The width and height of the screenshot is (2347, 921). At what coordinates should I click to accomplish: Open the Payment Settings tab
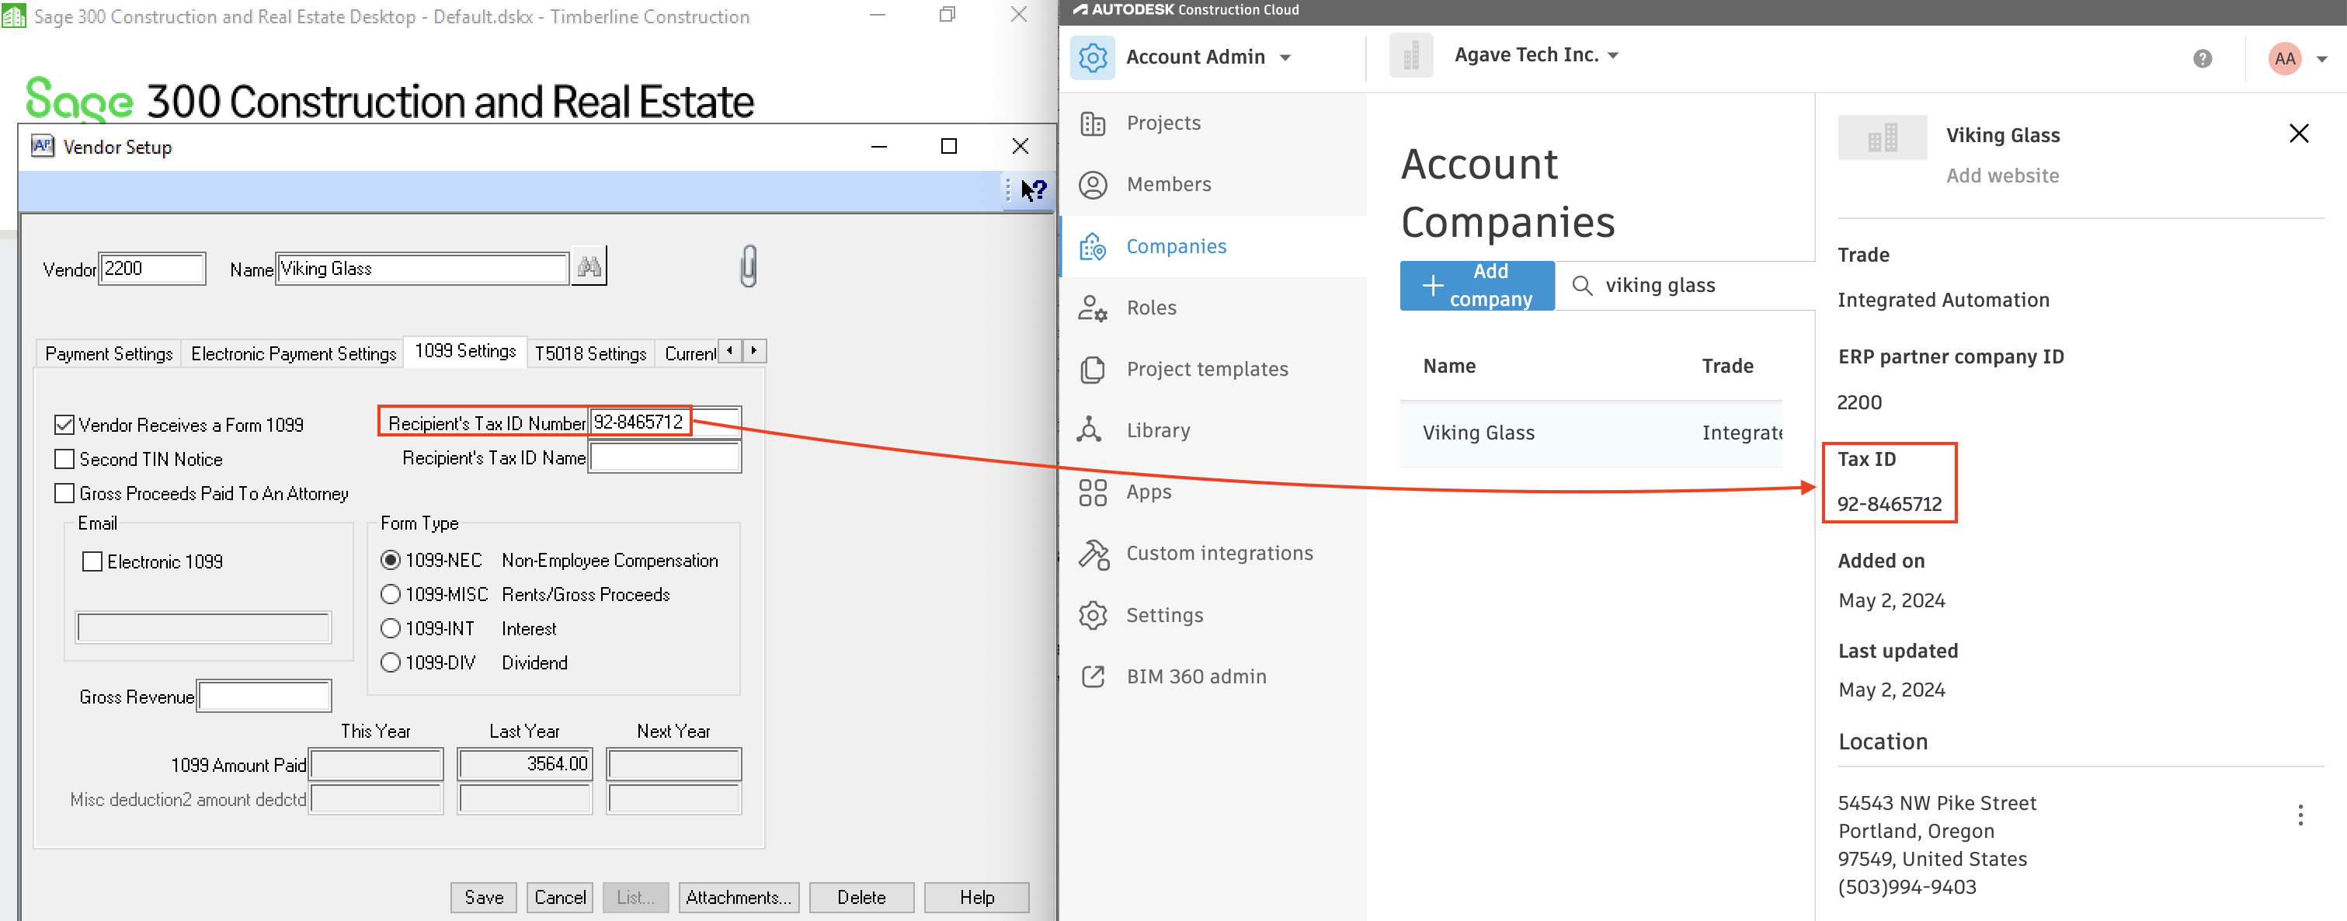click(109, 353)
